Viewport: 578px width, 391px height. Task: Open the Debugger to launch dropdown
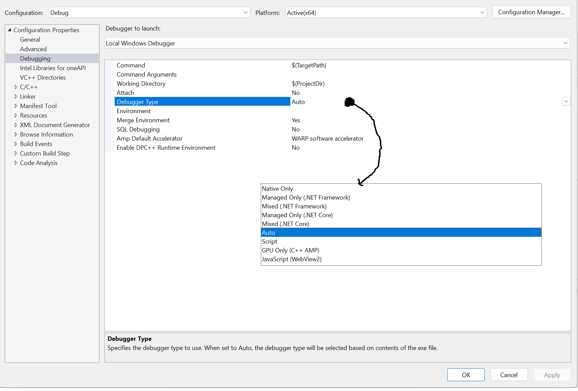click(x=565, y=43)
